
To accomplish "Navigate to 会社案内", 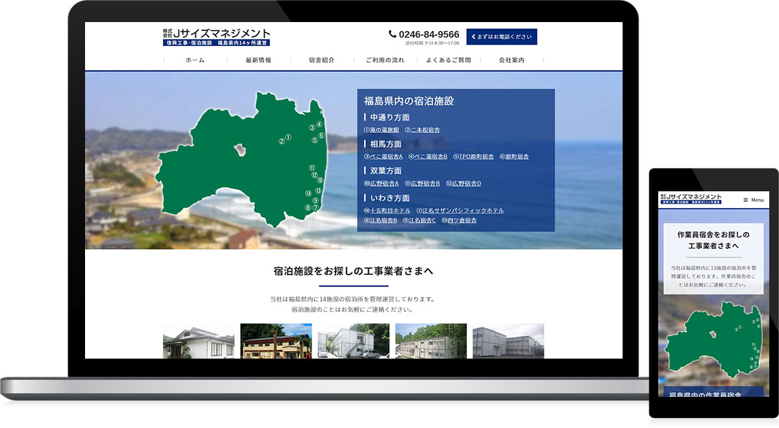I will [510, 59].
